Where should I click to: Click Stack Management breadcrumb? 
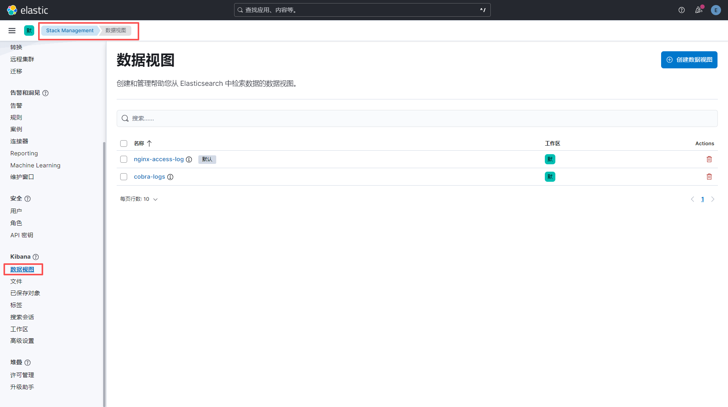(x=70, y=30)
